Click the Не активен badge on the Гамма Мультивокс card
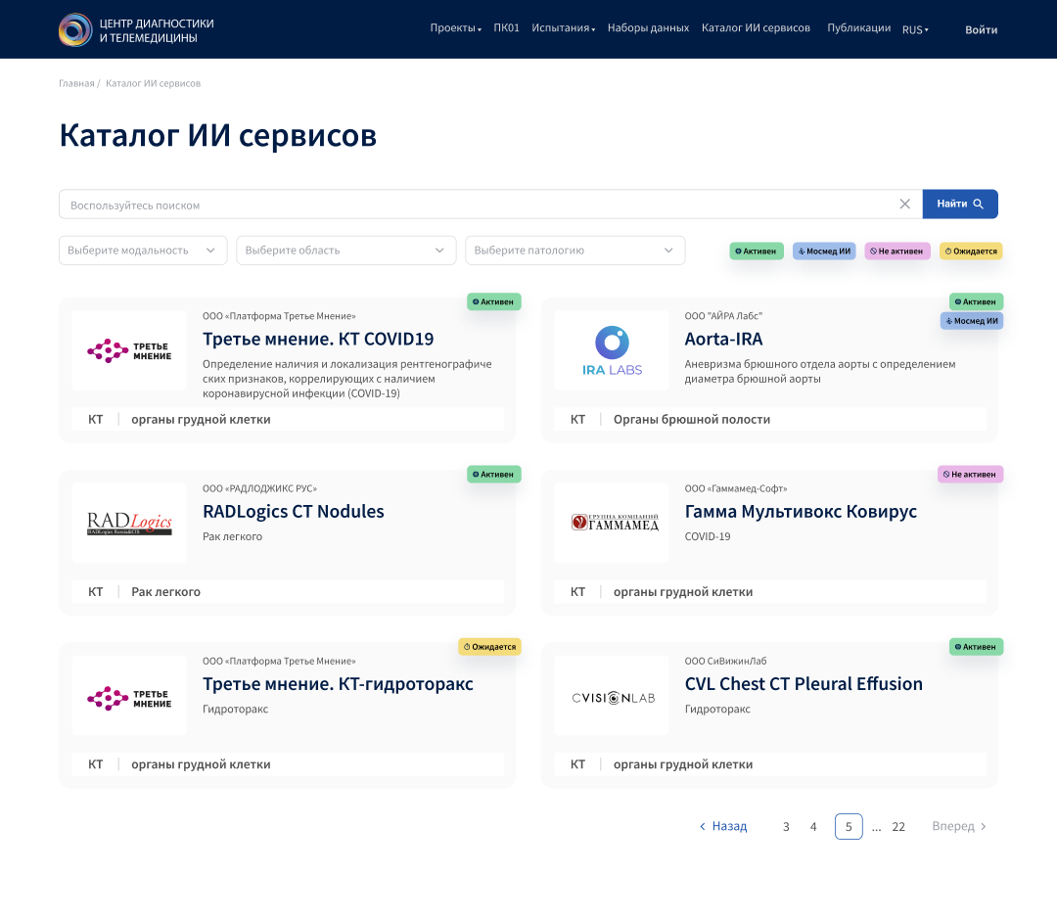 pyautogui.click(x=970, y=474)
